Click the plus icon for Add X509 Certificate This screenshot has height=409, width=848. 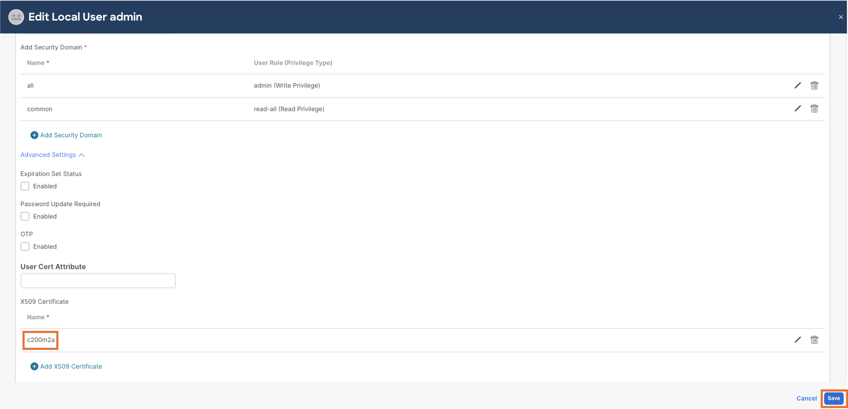(x=34, y=366)
